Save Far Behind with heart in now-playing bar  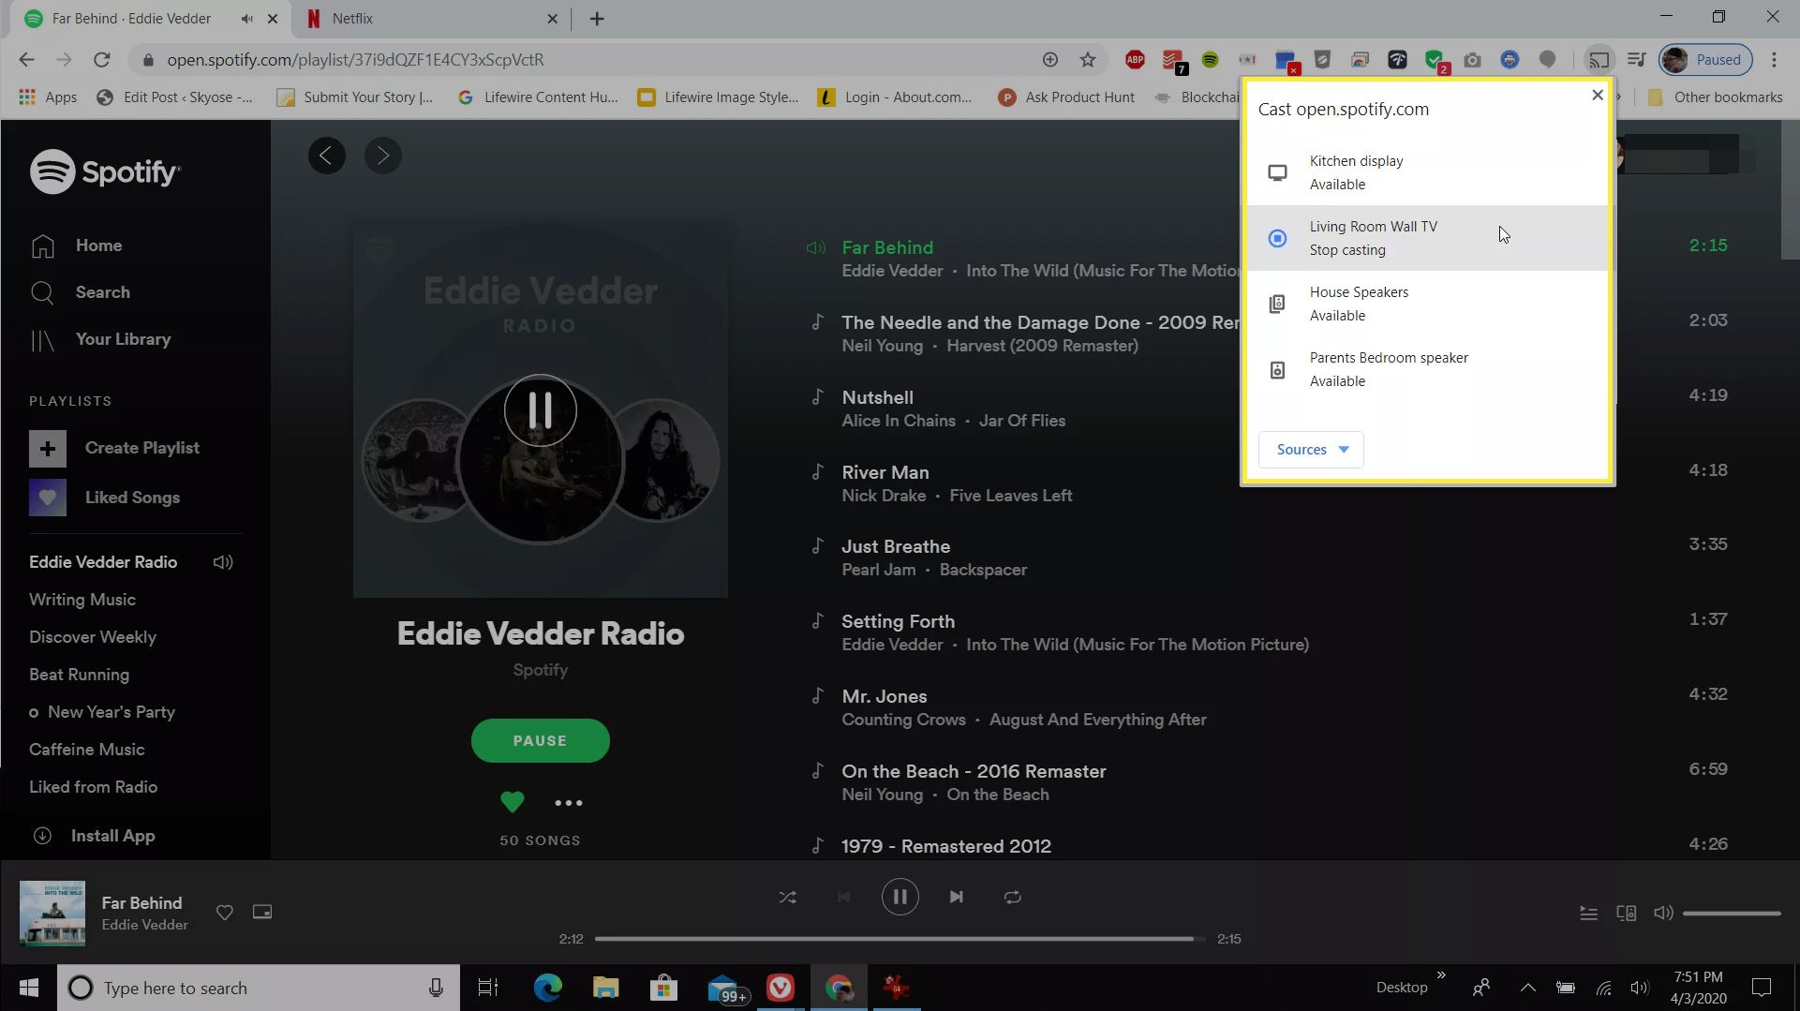pos(224,913)
